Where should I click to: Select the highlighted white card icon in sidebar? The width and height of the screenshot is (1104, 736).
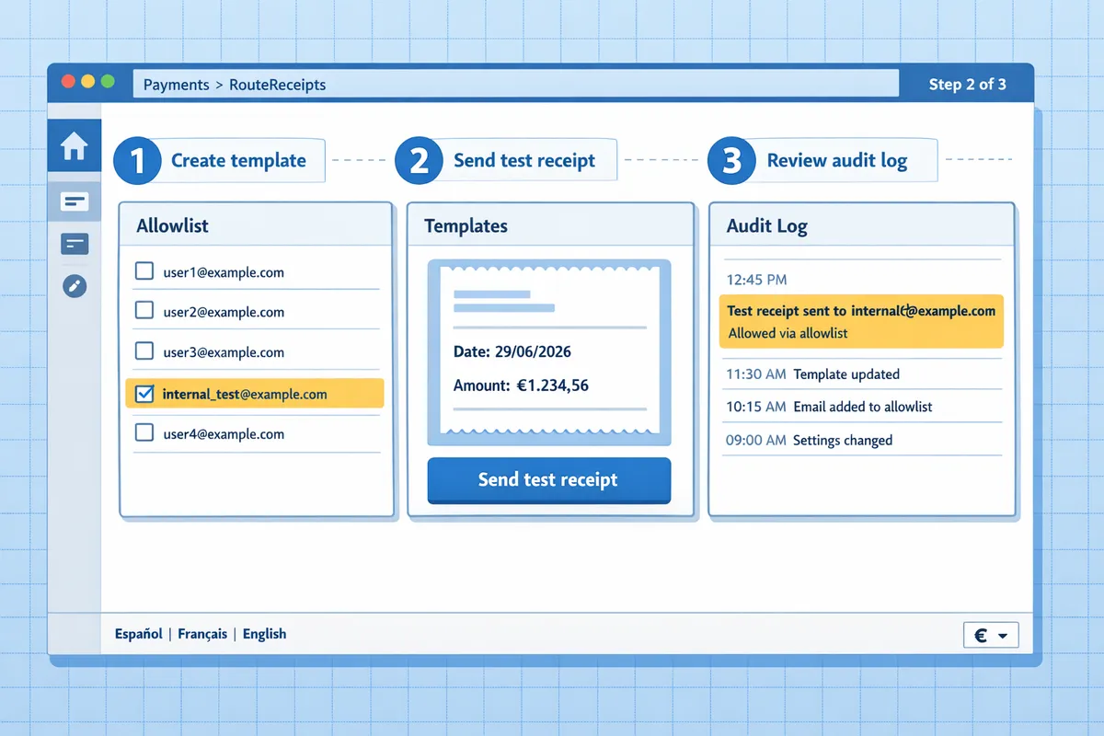pyautogui.click(x=74, y=201)
